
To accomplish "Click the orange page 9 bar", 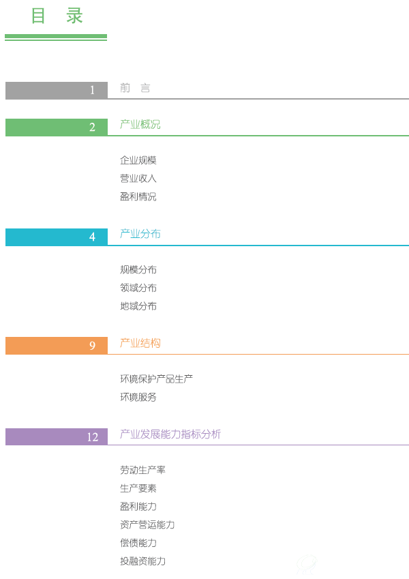I will (57, 345).
